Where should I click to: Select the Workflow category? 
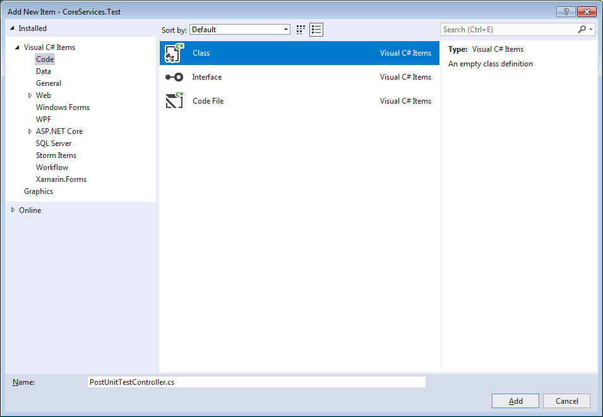52,167
